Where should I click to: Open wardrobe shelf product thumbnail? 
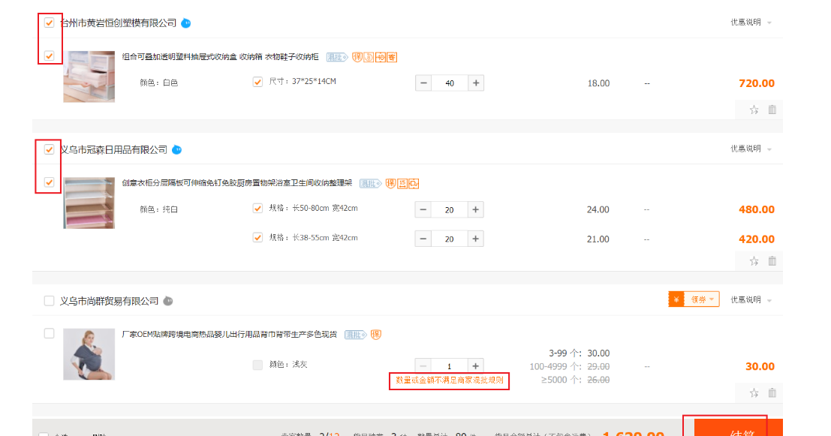click(89, 203)
